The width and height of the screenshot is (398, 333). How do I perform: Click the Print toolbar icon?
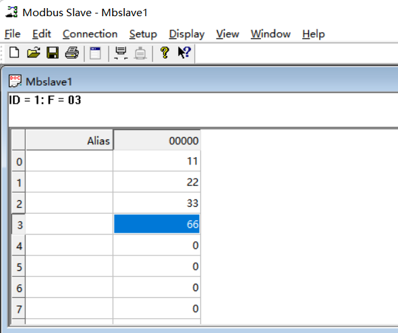72,53
